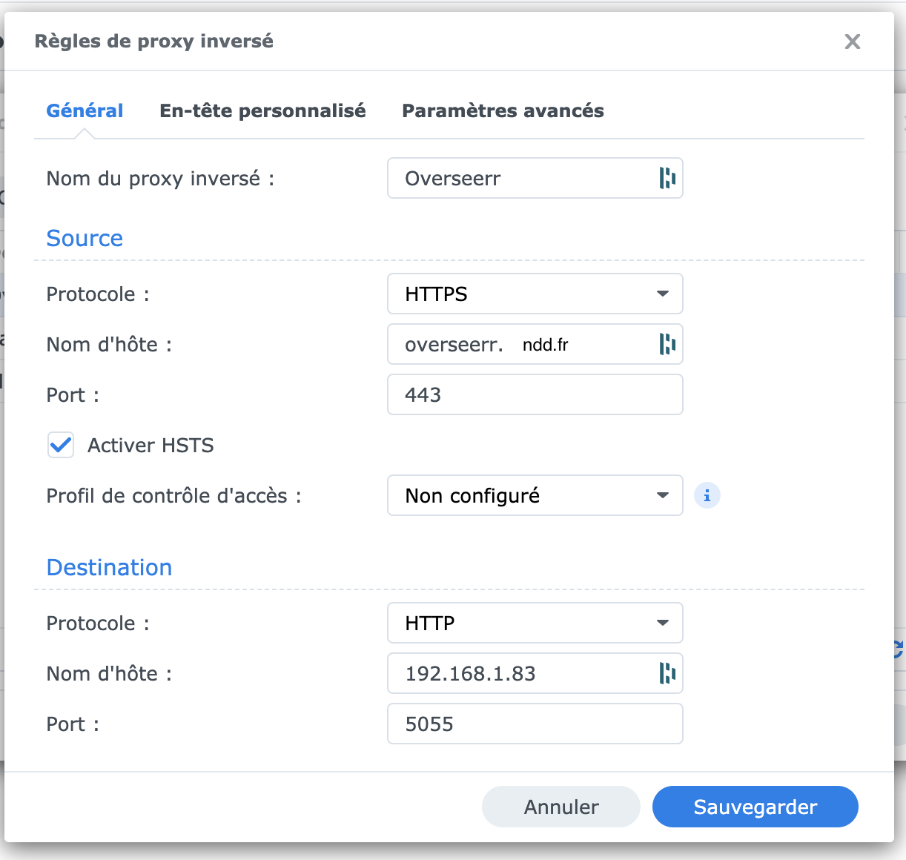
Task: Click password manager icon in proxy name field
Action: pyautogui.click(x=667, y=178)
